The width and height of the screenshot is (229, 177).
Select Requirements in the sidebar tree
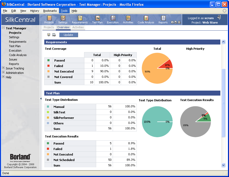[x=18, y=42]
